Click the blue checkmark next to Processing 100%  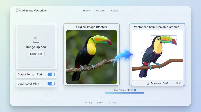pos(135,90)
